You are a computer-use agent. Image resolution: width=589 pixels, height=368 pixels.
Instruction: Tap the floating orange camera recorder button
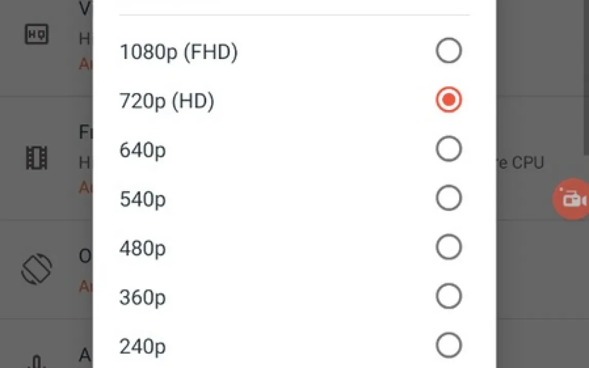(x=572, y=199)
